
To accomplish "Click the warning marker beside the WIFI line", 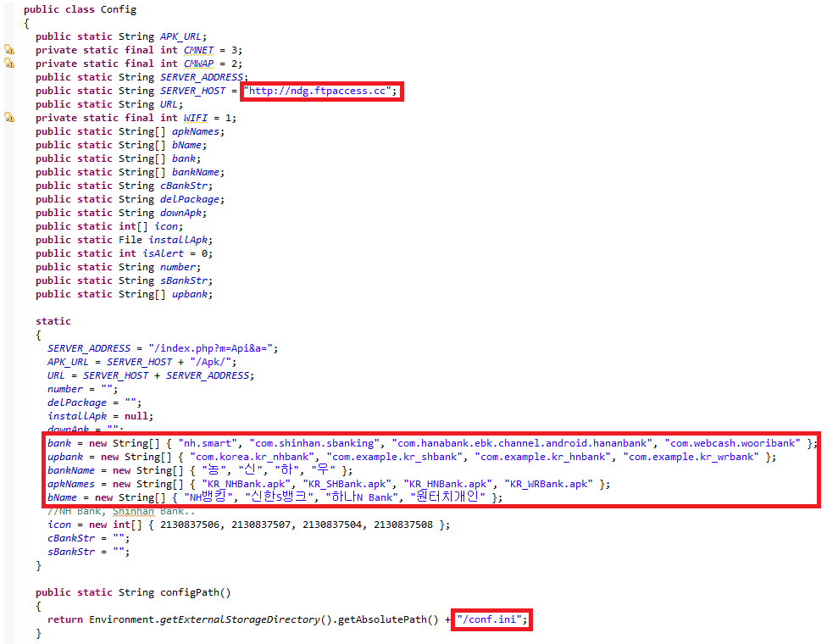I will coord(9,117).
